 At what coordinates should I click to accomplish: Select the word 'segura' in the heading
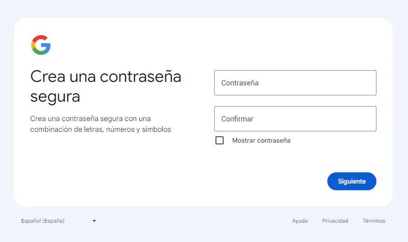(55, 96)
